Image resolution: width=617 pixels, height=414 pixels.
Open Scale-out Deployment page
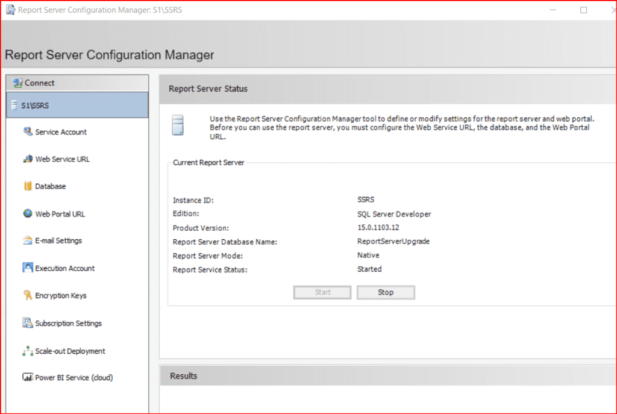tap(70, 351)
